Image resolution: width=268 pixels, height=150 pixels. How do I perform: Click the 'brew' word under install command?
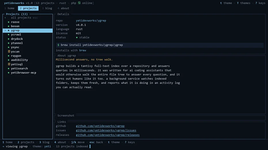click(83, 50)
